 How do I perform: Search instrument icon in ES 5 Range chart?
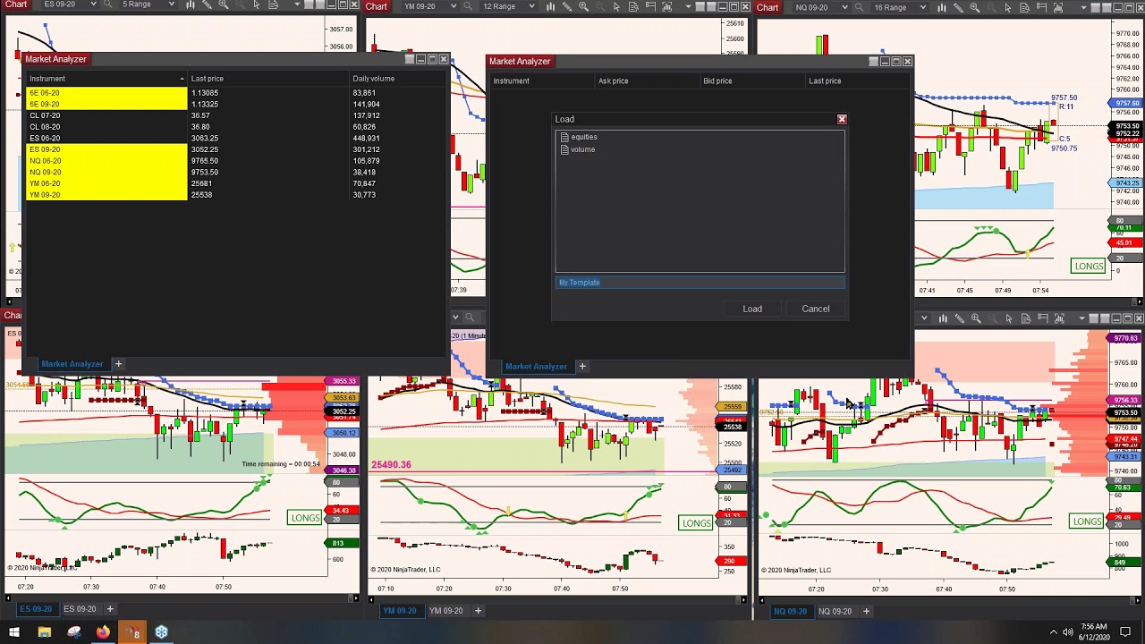(x=107, y=5)
